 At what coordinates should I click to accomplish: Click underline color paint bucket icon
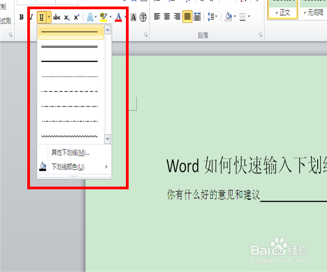[x=43, y=166]
